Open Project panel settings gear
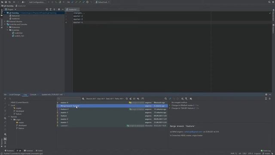 coord(59,9)
